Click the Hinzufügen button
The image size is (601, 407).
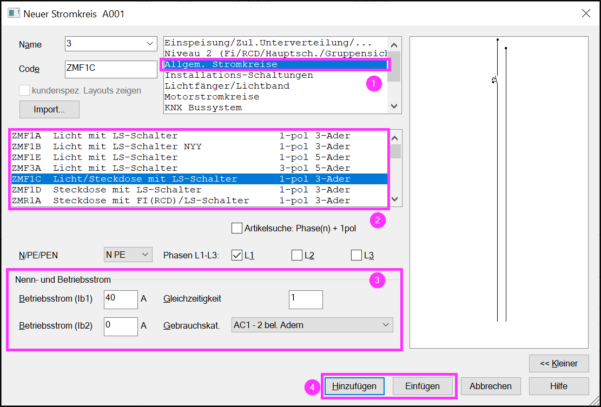click(x=354, y=386)
